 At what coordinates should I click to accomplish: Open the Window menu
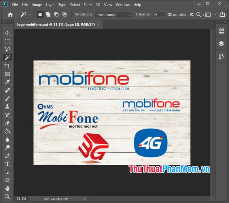(123, 5)
